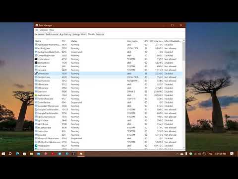
Task: Open the taskbar clock
Action: click(221, 154)
